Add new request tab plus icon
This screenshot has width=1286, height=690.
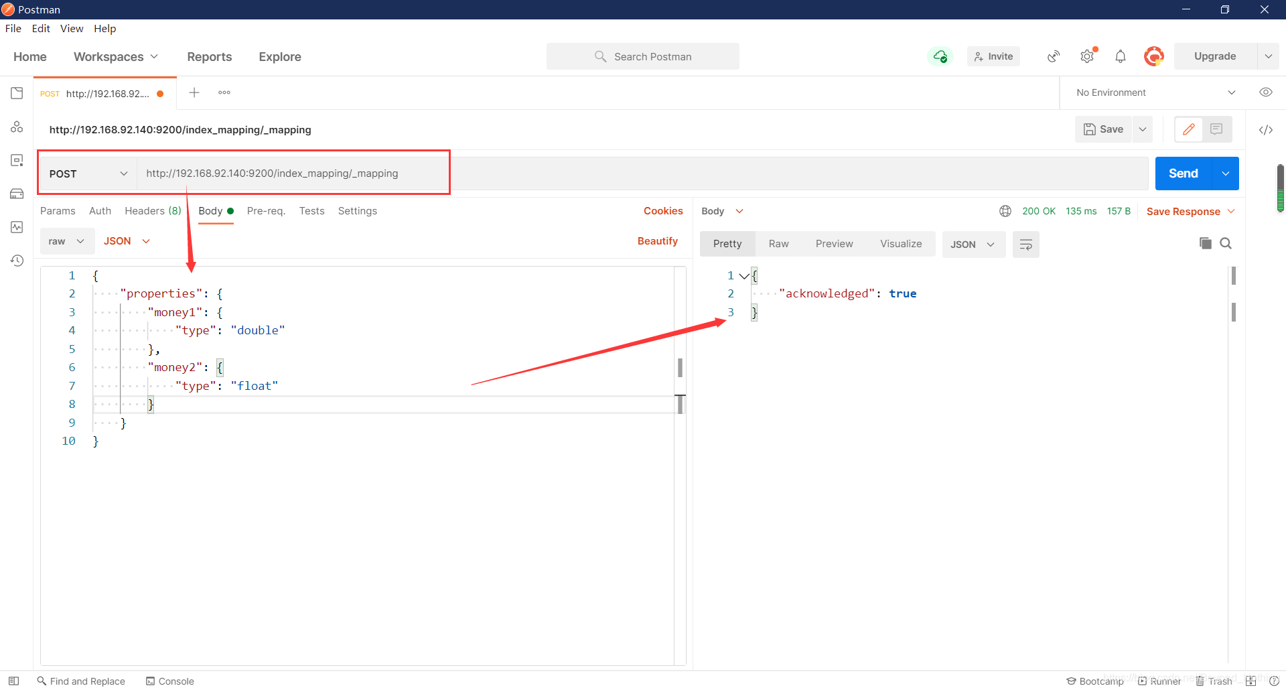(x=194, y=92)
